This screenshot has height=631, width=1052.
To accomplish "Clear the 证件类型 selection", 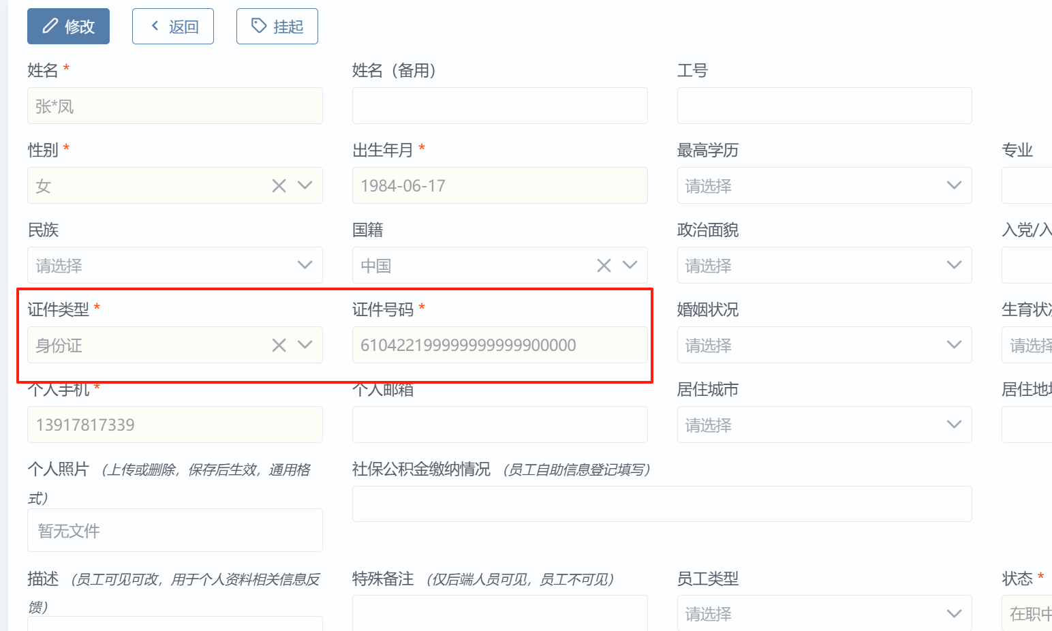I will coord(279,345).
